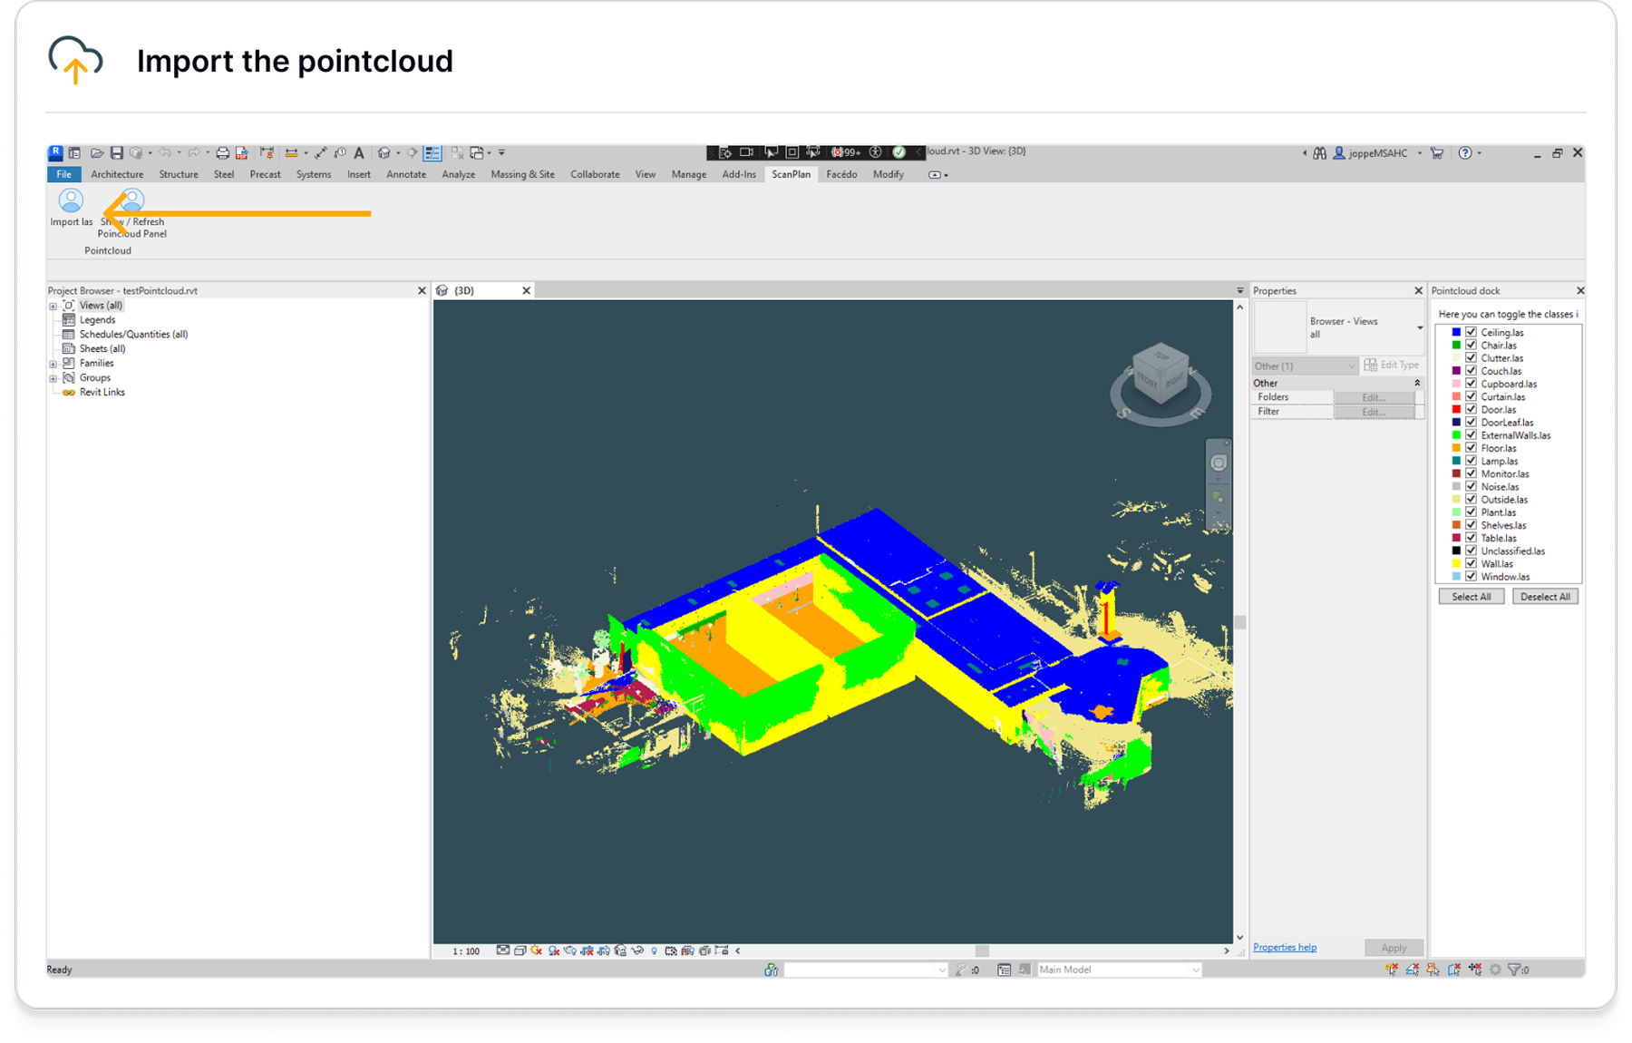Expand the Families tree node
Screen dimensions: 1632x1043
click(53, 362)
